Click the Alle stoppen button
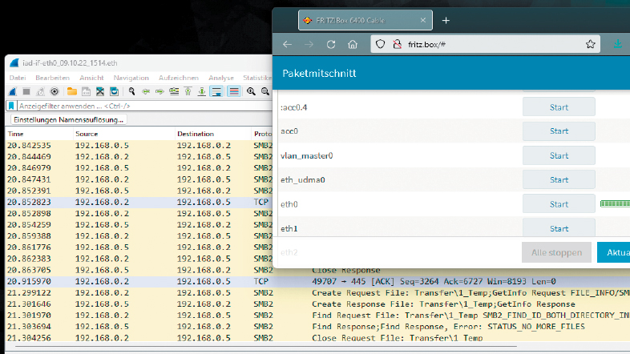630x354 pixels. 556,252
